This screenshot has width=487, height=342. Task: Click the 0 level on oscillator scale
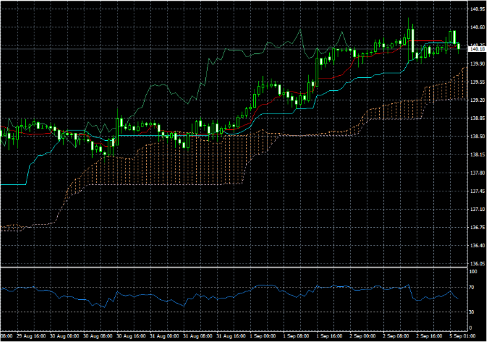471,328
